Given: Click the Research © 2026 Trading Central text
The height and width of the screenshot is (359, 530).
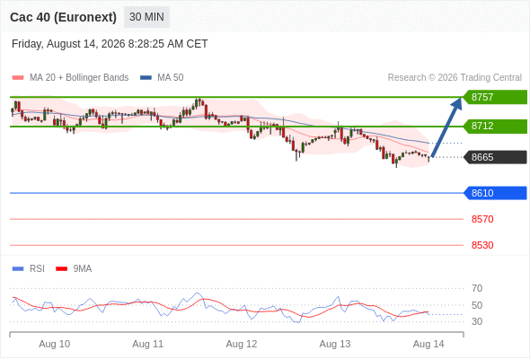Looking at the screenshot, I should pos(455,78).
